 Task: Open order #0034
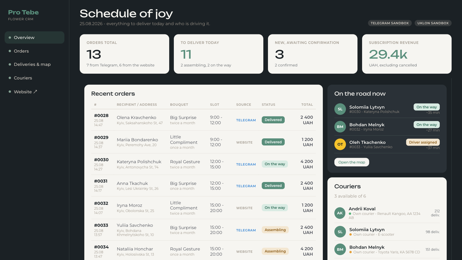pos(101,247)
